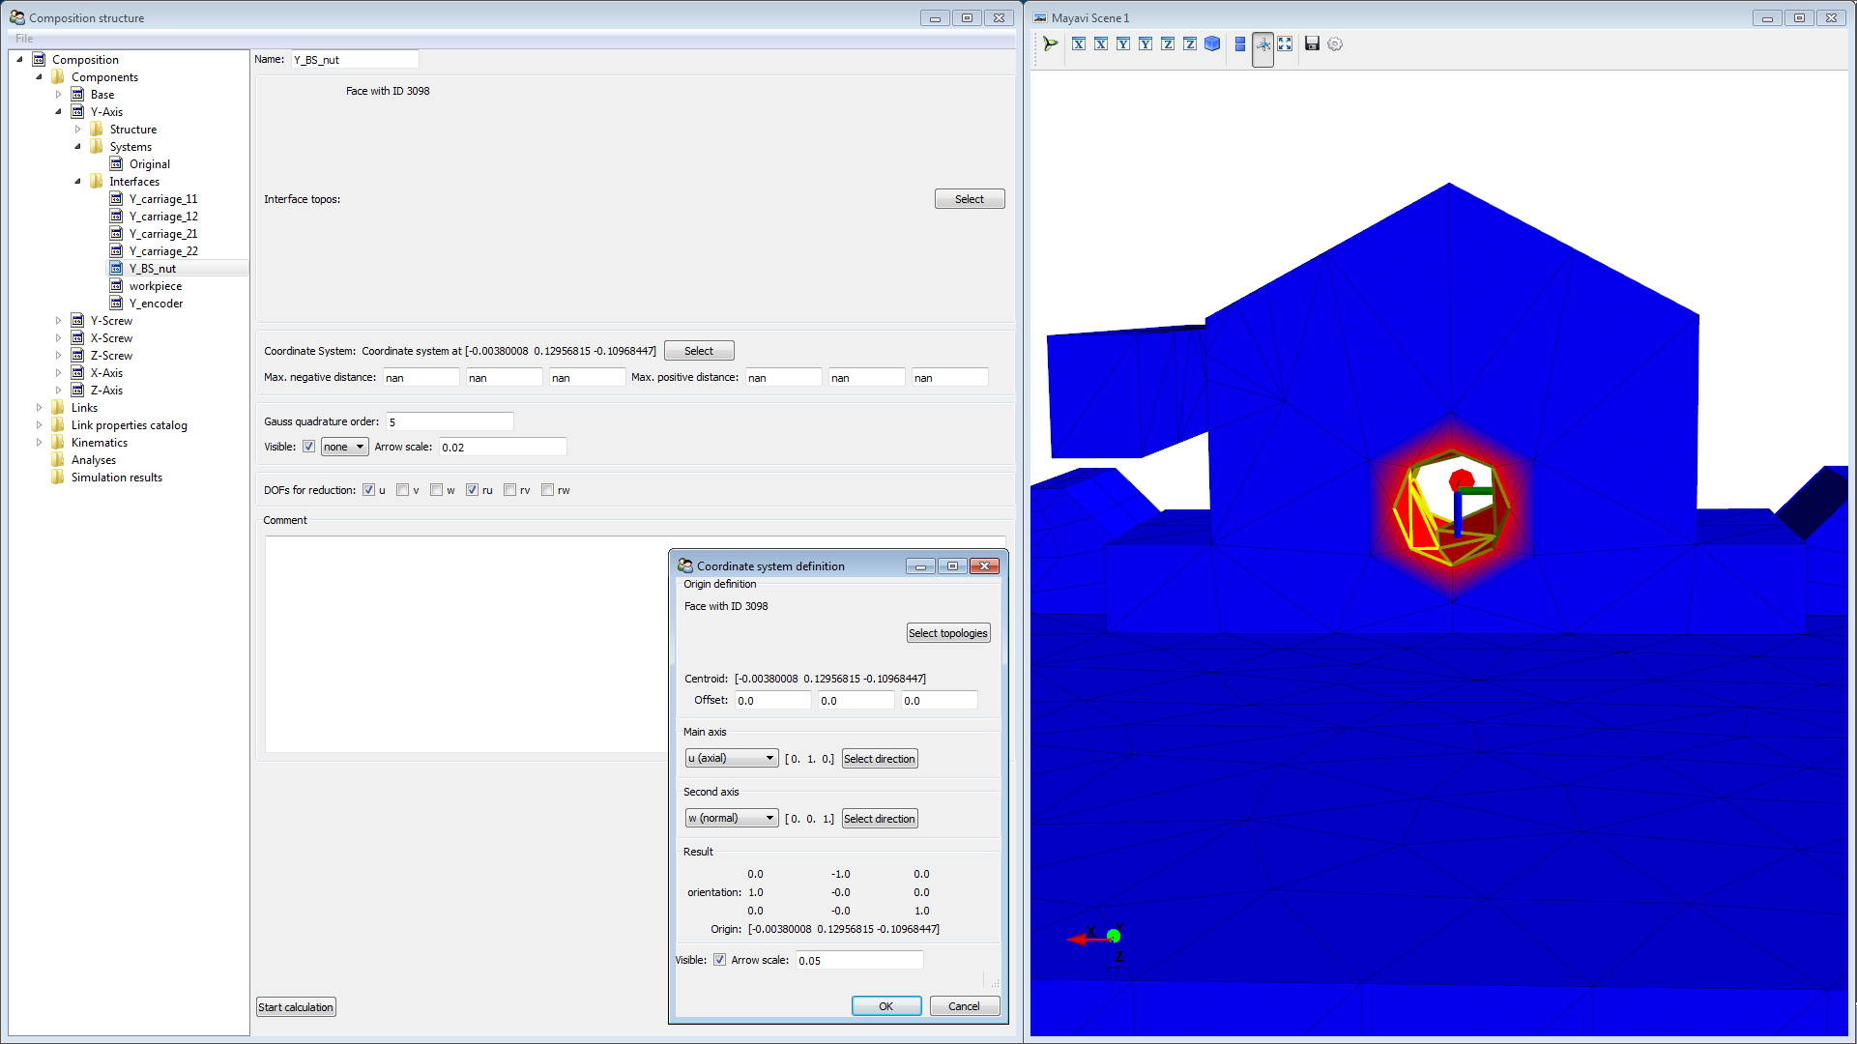Click the Y_carriage_22 interface icon
1857x1044 pixels.
[116, 250]
